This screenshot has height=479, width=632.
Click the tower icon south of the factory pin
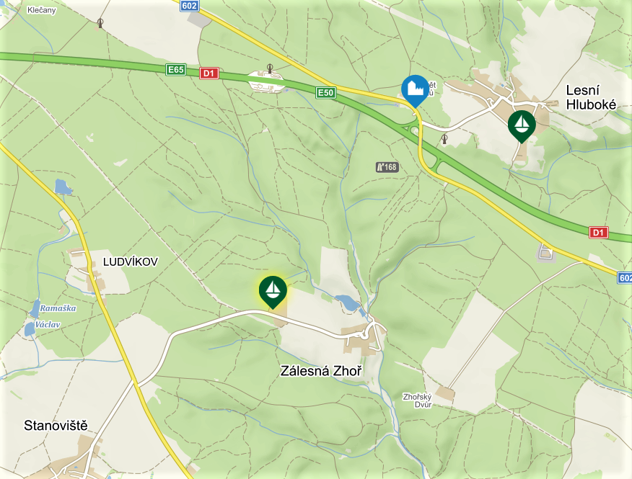[x=444, y=139]
